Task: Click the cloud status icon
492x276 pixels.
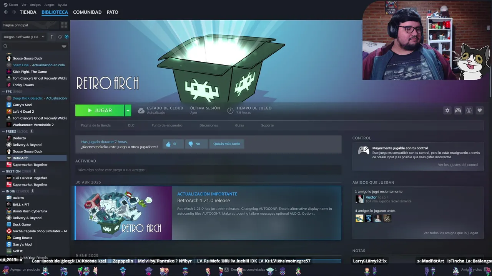Action: coord(141,110)
